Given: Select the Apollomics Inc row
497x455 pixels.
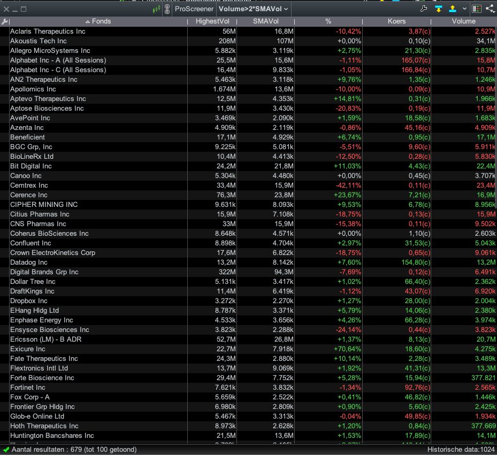Looking at the screenshot, I should (x=248, y=89).
